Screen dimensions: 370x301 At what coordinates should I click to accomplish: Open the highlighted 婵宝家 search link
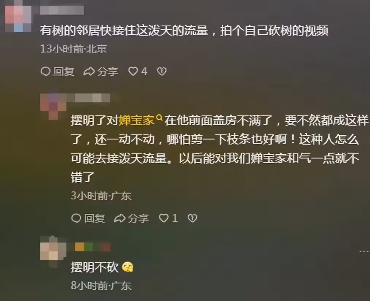[136, 120]
